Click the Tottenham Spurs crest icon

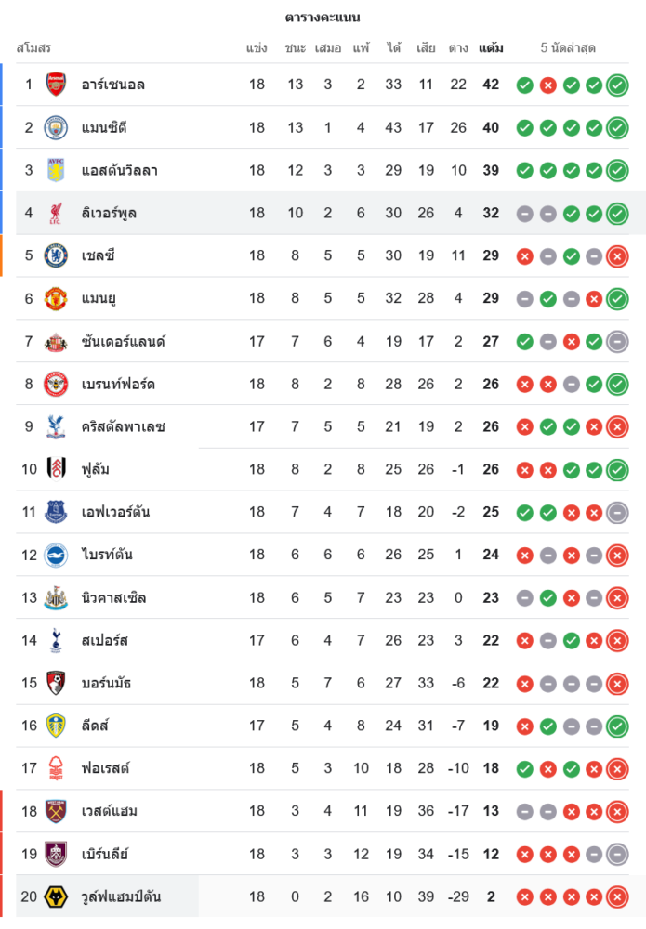coord(56,640)
